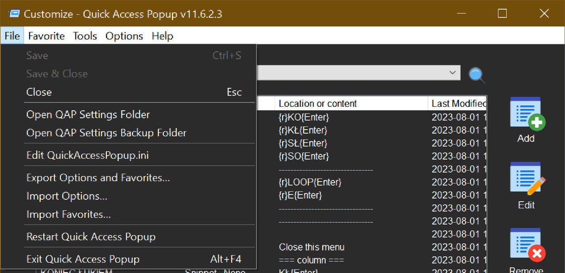This screenshot has width=565, height=273.
Task: Click the magnifying glass search icon
Action: pos(477,75)
